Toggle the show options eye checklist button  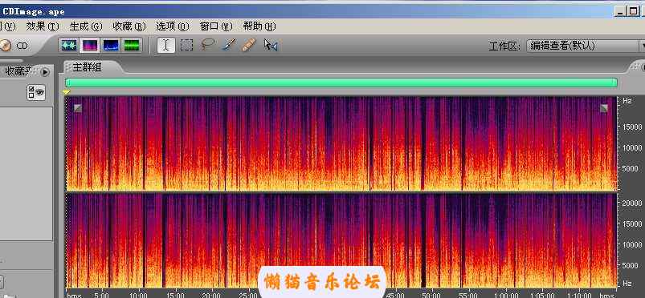point(36,93)
